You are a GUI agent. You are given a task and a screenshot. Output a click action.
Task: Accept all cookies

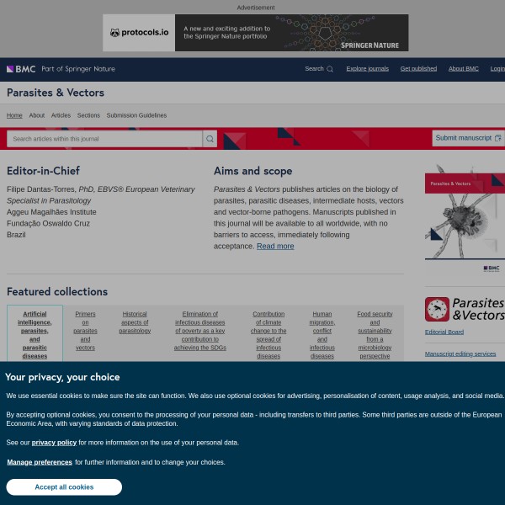64,487
